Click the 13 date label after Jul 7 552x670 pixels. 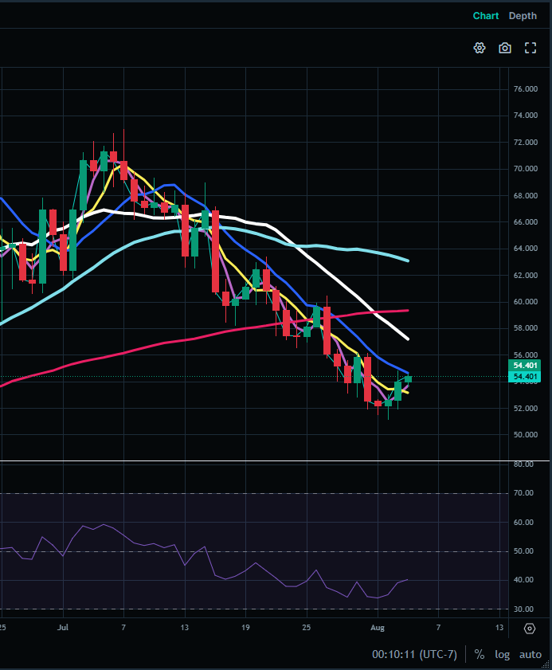tap(185, 628)
